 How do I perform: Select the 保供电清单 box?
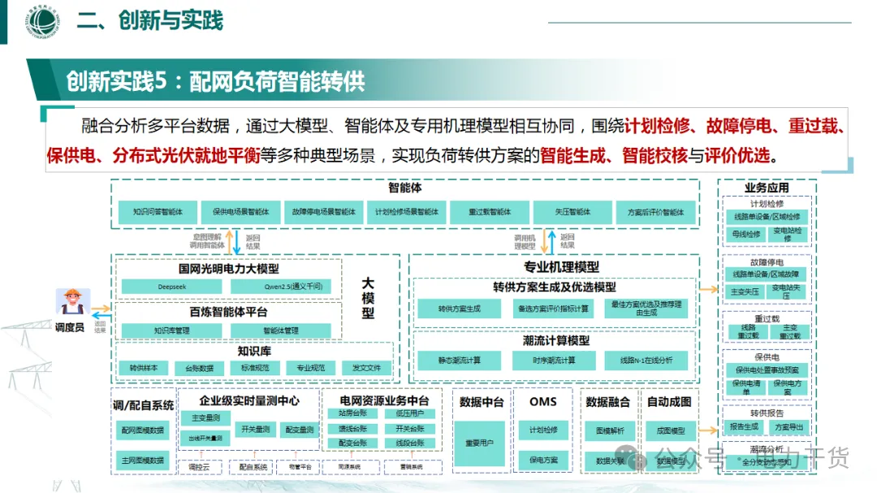pos(747,387)
